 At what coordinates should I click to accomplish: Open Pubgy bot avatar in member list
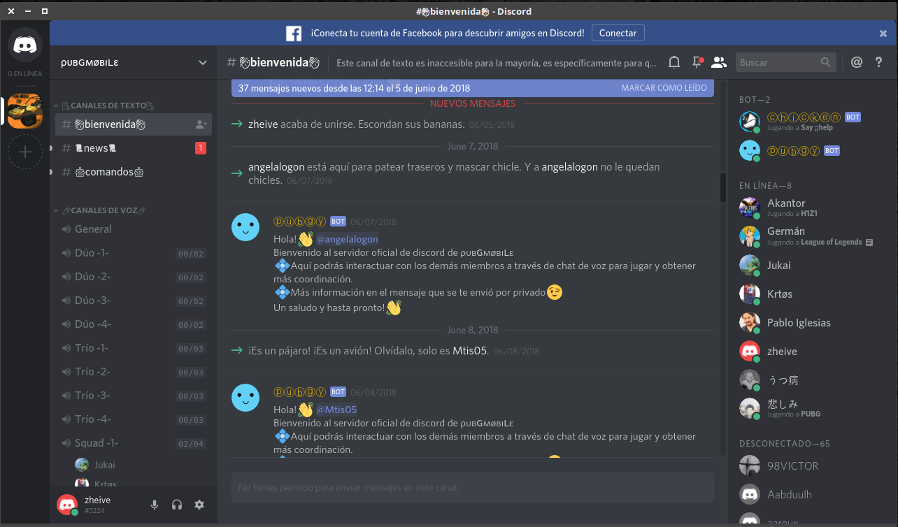750,150
